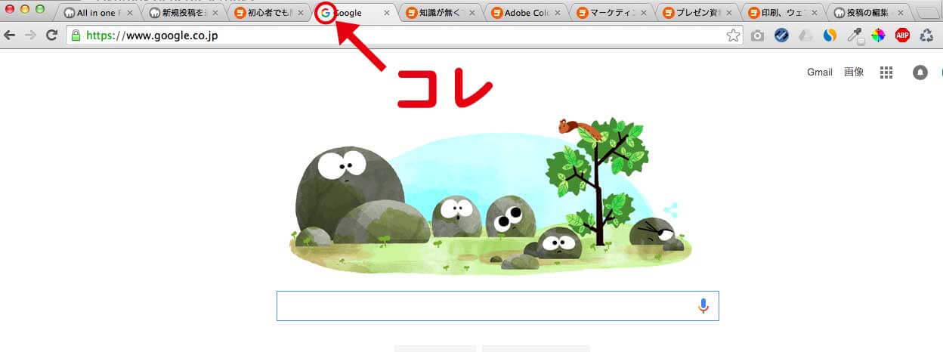Close the 投稿の編集 tab

899,13
